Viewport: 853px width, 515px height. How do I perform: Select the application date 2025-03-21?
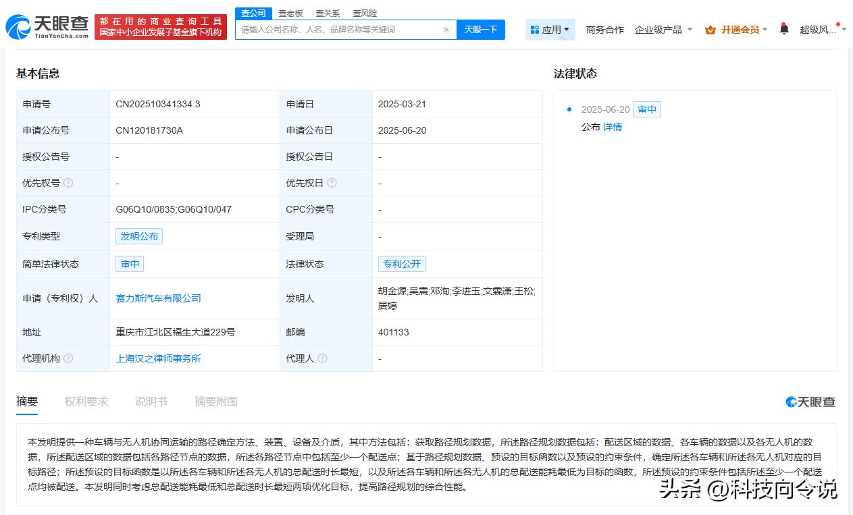pos(402,104)
